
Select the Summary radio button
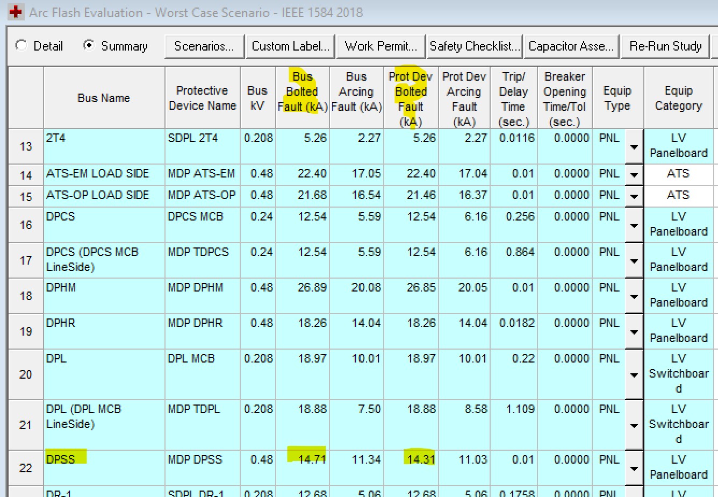[x=88, y=46]
